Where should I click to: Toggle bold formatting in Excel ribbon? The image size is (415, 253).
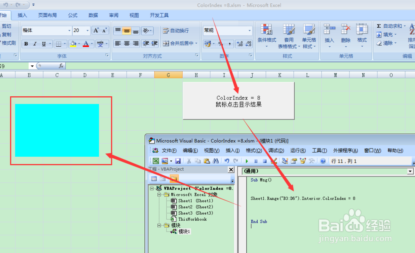[x=26, y=44]
